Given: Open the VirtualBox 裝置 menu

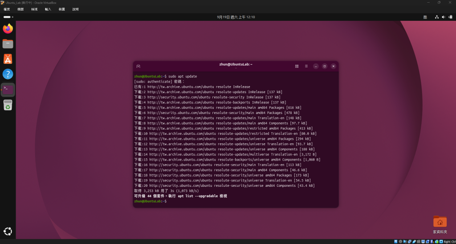Looking at the screenshot, I should click(x=61, y=9).
